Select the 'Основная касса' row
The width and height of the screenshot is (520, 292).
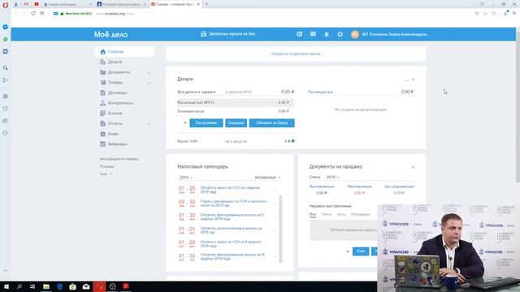point(235,111)
